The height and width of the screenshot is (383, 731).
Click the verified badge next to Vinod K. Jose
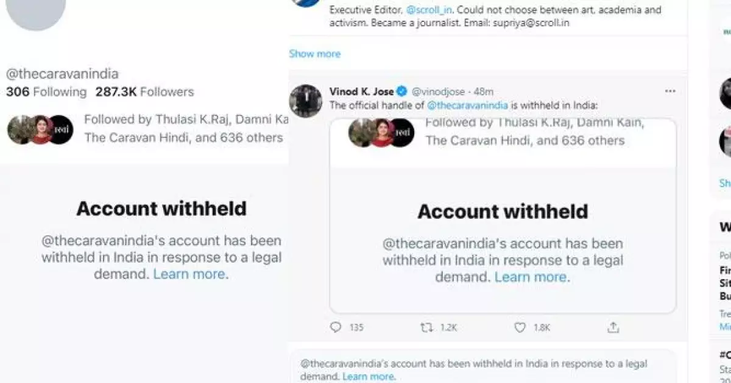(x=402, y=91)
